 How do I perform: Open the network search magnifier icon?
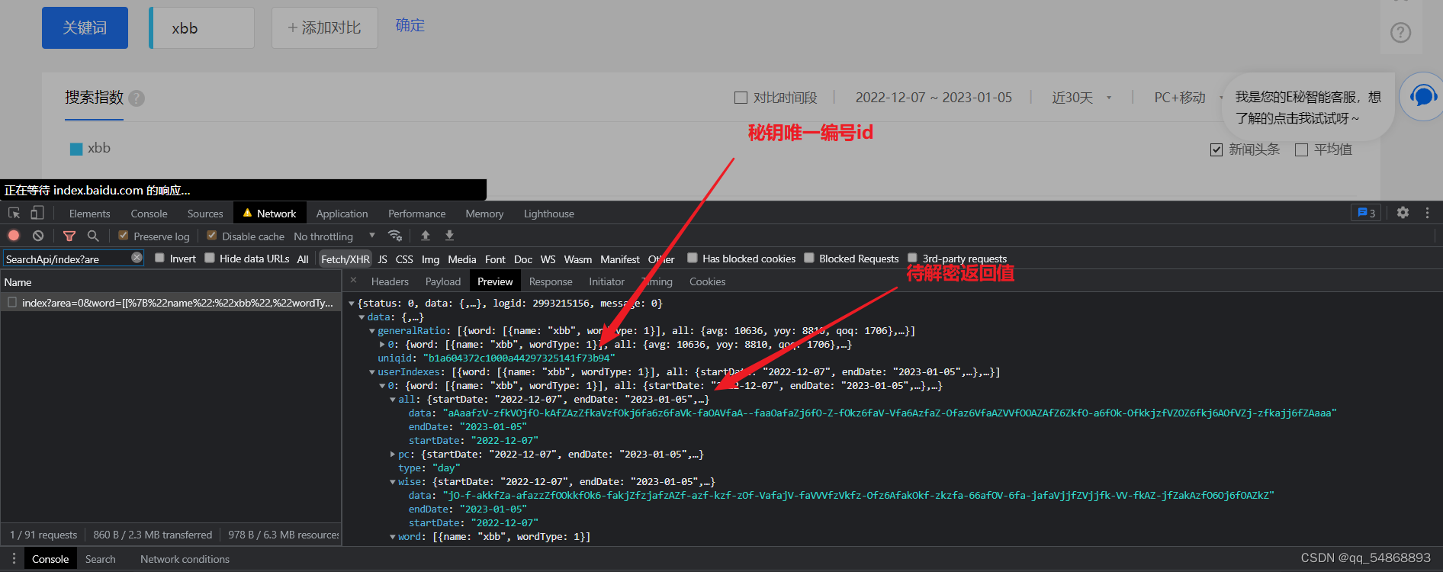[93, 236]
